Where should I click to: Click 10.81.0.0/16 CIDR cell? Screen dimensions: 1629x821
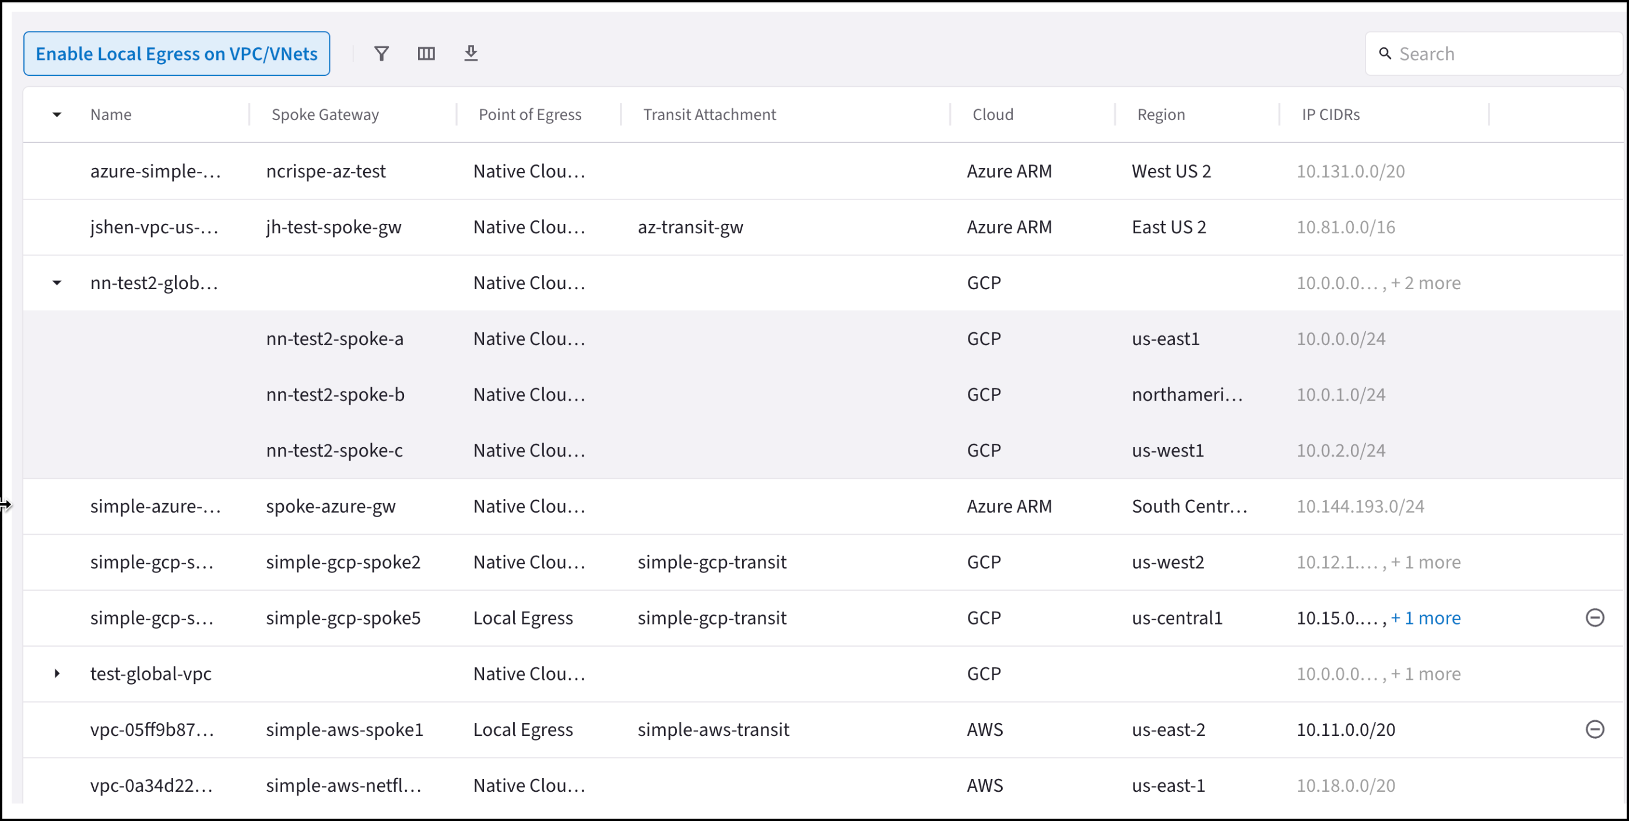click(x=1345, y=227)
